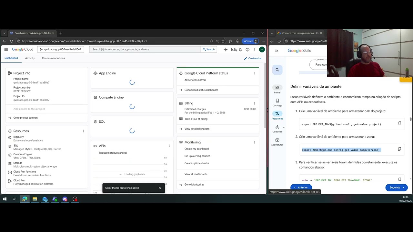Click Create my dashboard

(x=196, y=149)
